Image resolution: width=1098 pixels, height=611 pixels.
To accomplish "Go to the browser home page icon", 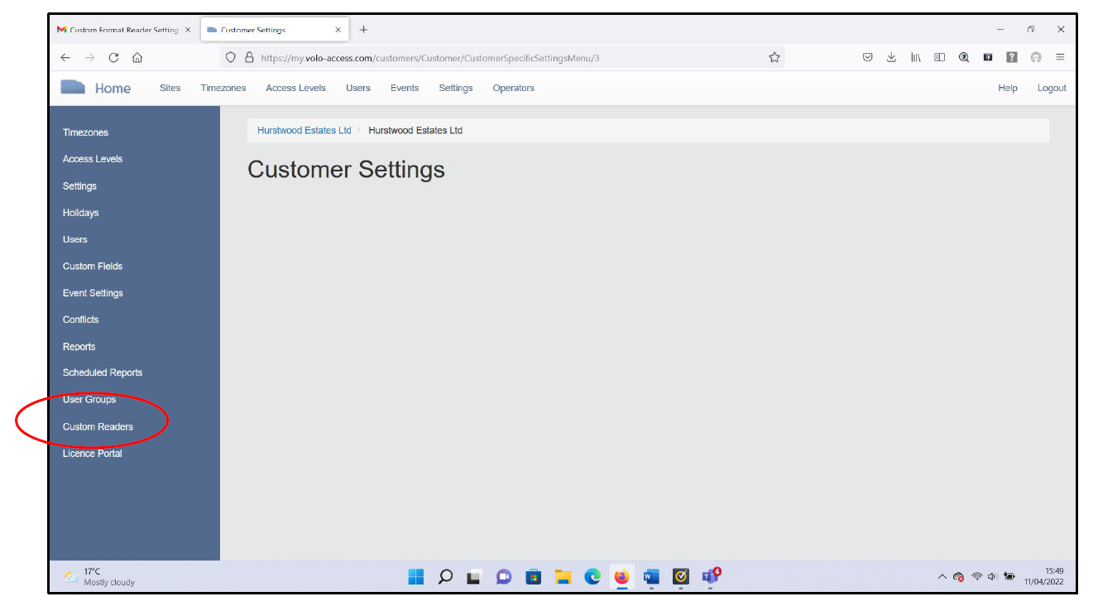I will point(137,58).
